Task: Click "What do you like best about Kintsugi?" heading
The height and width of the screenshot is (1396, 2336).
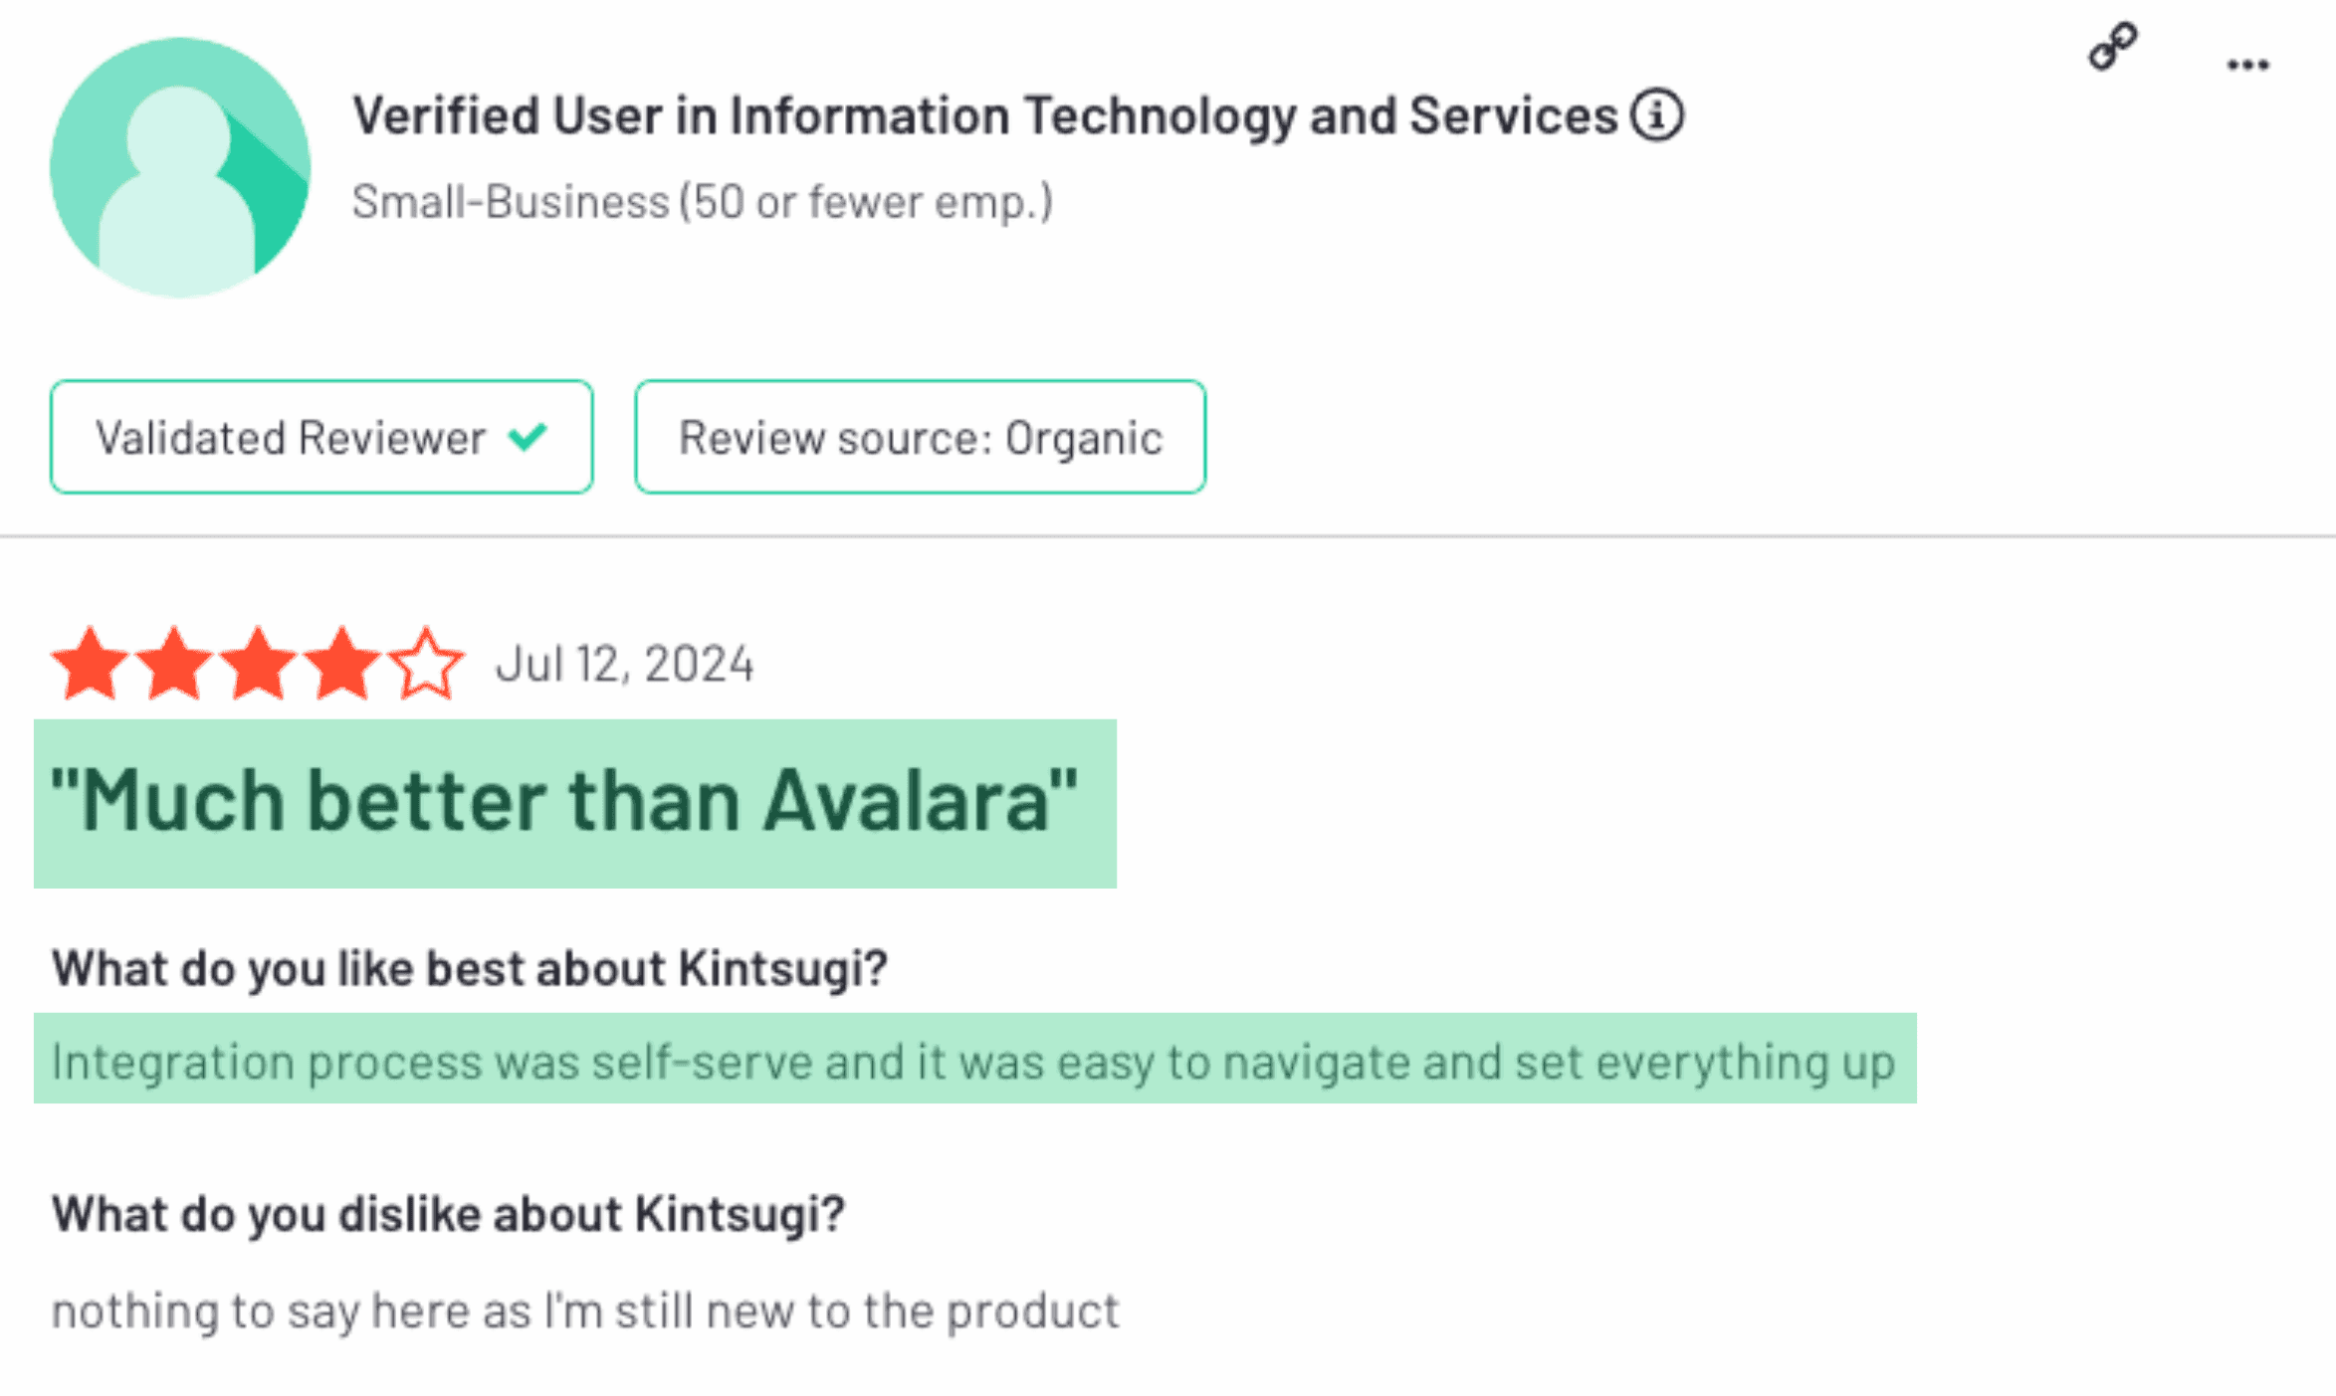Action: (469, 968)
